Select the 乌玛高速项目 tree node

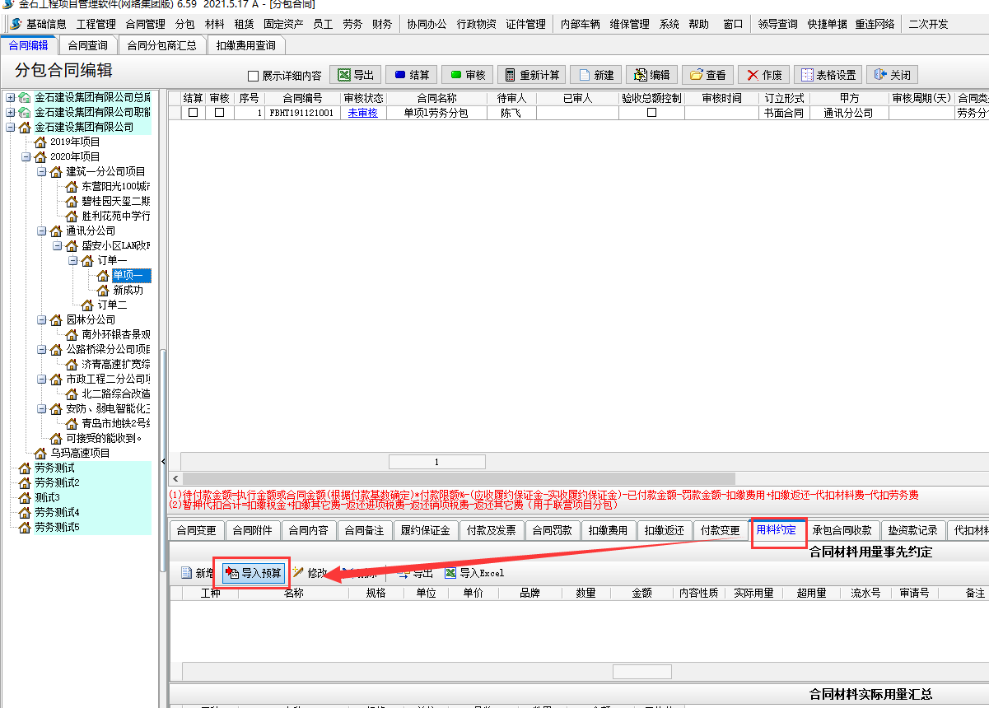click(80, 453)
